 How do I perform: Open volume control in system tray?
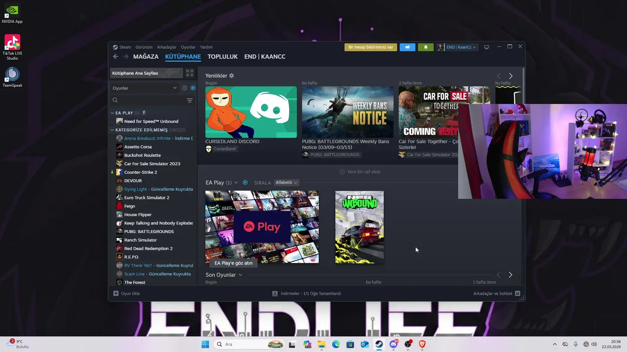(594, 344)
